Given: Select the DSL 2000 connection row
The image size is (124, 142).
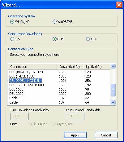Looking at the screenshot, I should click(x=59, y=94).
